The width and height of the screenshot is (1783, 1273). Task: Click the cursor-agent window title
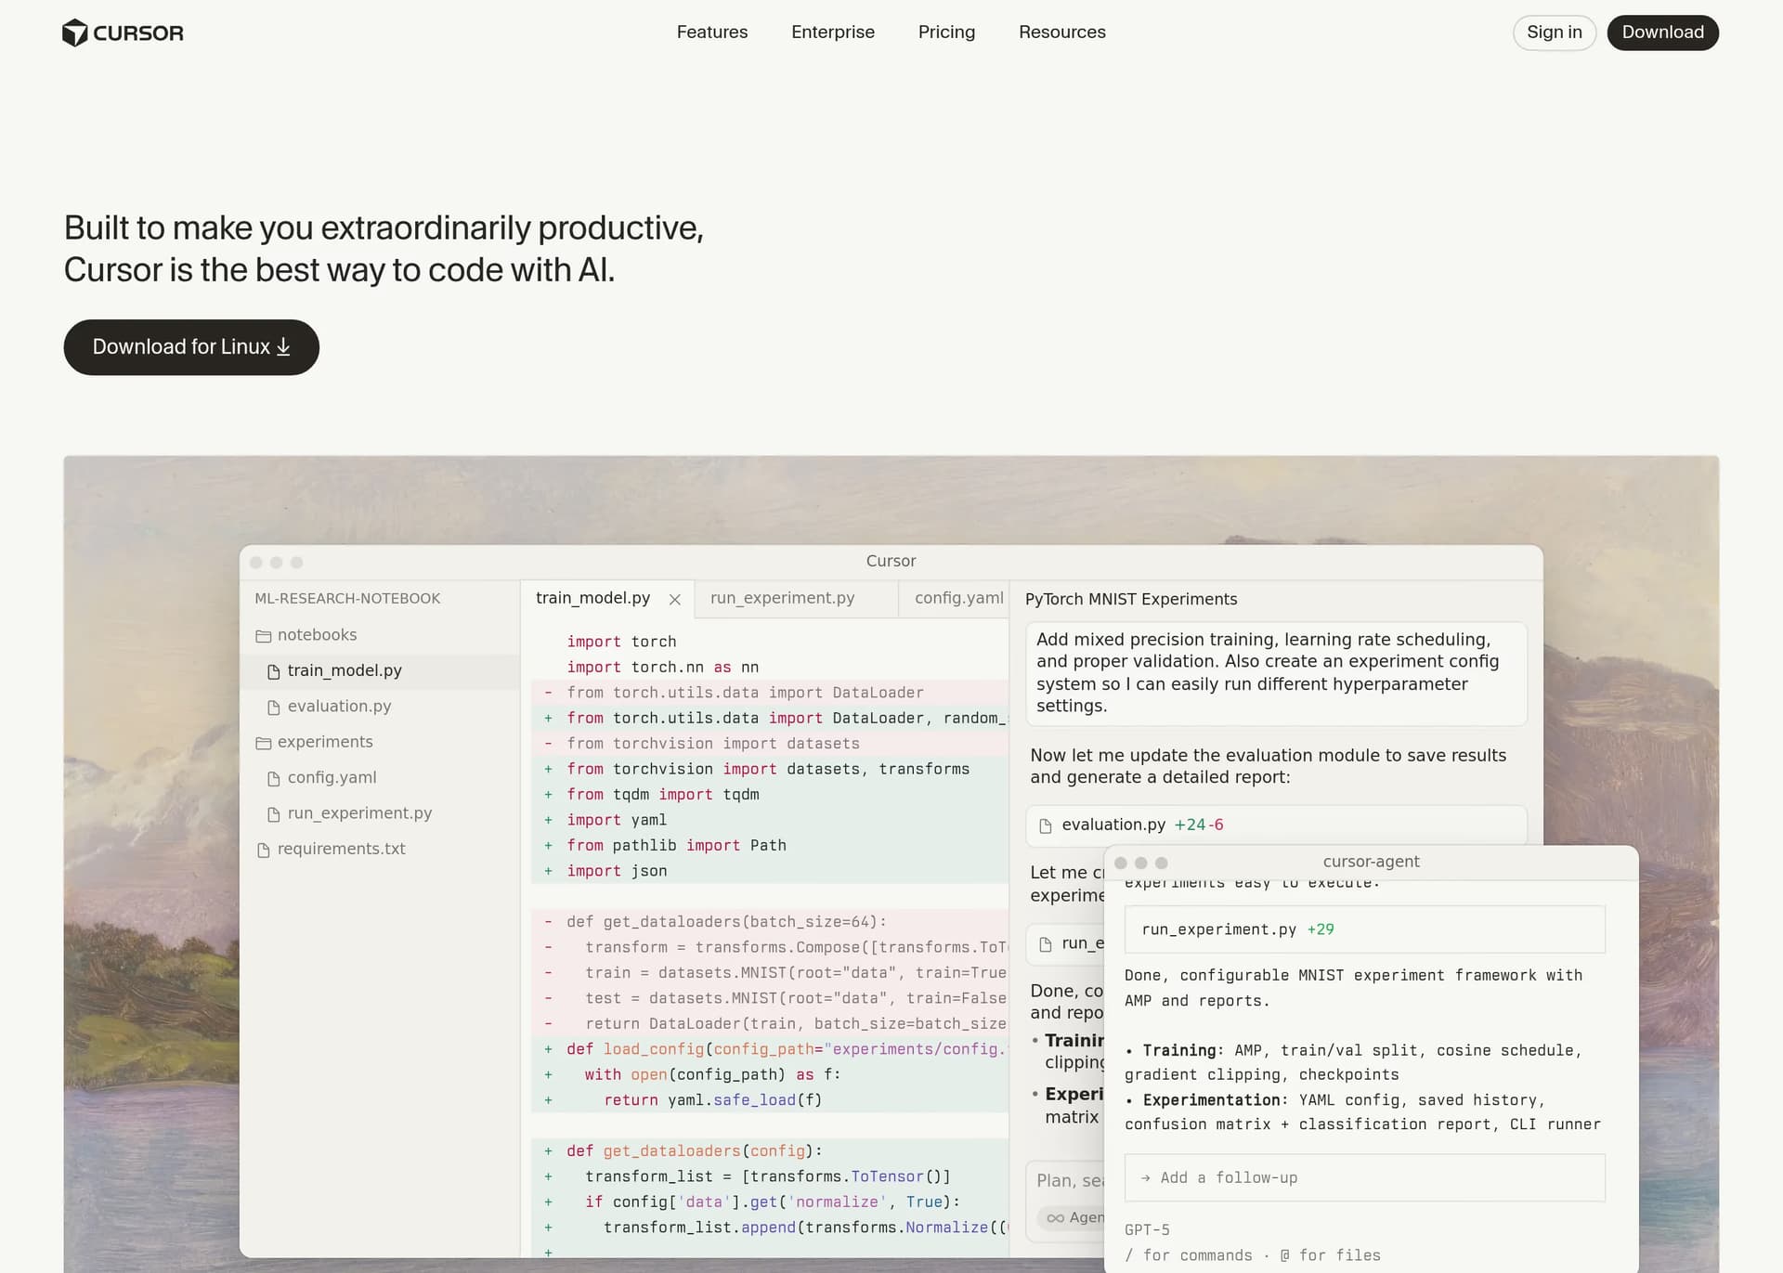pyautogui.click(x=1371, y=862)
